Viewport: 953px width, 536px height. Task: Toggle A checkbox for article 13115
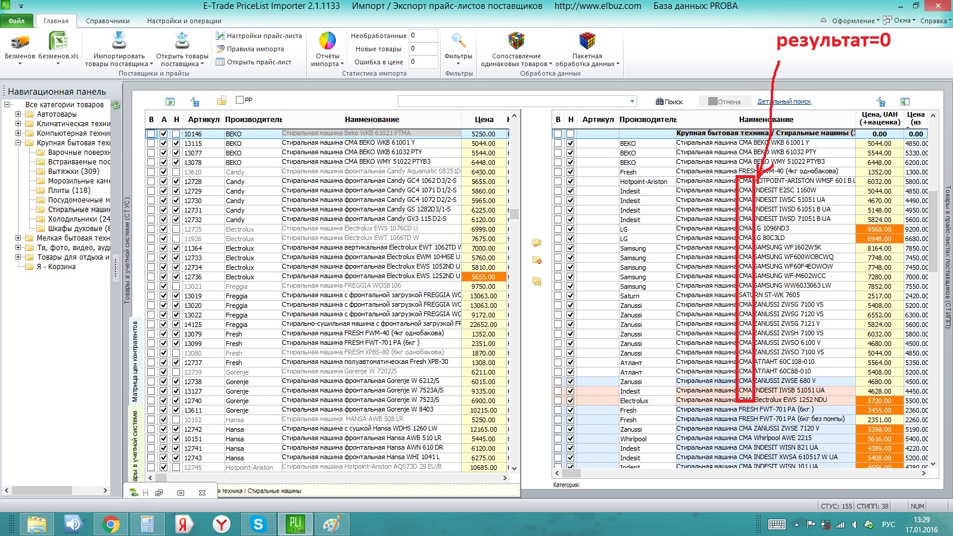tap(164, 144)
